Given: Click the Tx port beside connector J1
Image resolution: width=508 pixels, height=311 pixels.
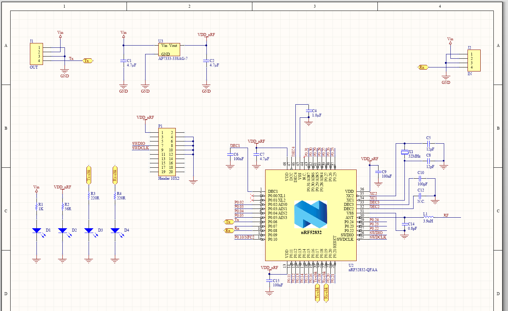Looking at the screenshot, I should pyautogui.click(x=87, y=61).
